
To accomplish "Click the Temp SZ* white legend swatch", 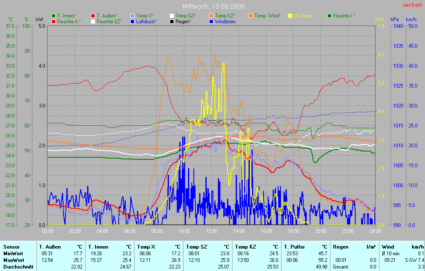I will coord(172,16).
